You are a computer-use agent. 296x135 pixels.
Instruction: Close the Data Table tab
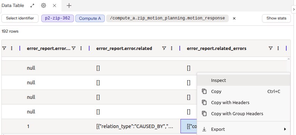tap(54, 6)
